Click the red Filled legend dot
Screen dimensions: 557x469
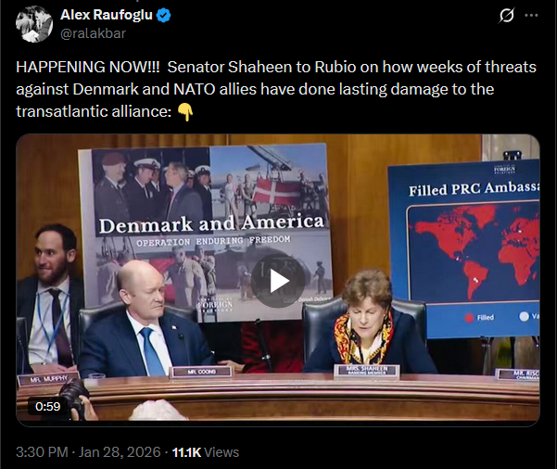click(469, 317)
